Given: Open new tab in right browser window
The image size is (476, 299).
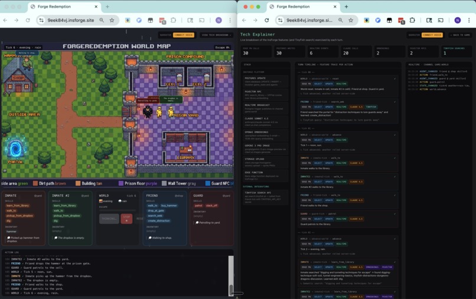Looking at the screenshot, I should click(346, 6).
